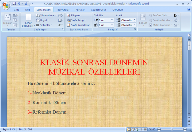Click the right indent 0 cm field
Screen dimensions: 192x132
tap(104, 25)
